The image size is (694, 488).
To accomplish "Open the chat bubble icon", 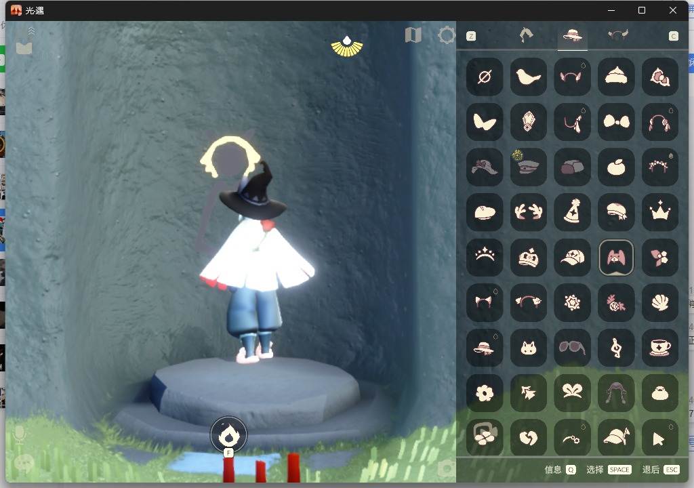I will (24, 464).
